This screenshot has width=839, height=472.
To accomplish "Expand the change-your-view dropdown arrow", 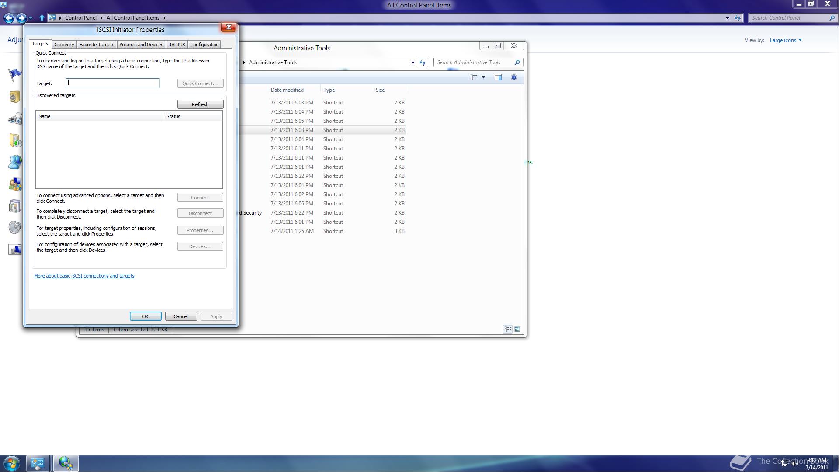I will click(x=483, y=77).
